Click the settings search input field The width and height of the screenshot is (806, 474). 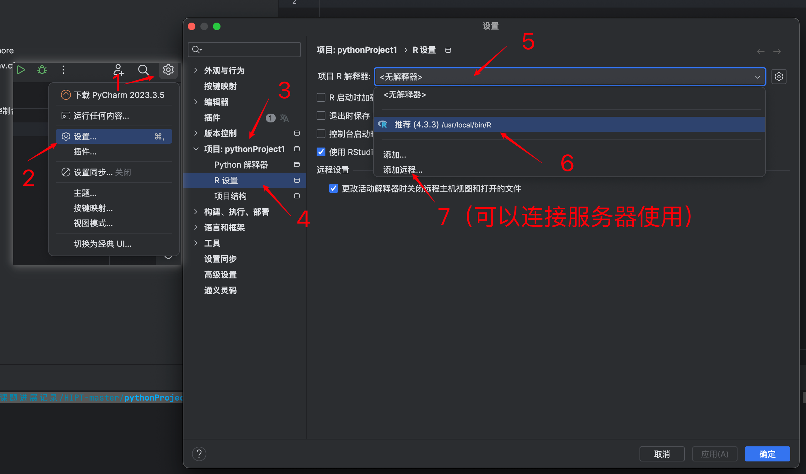pos(244,49)
